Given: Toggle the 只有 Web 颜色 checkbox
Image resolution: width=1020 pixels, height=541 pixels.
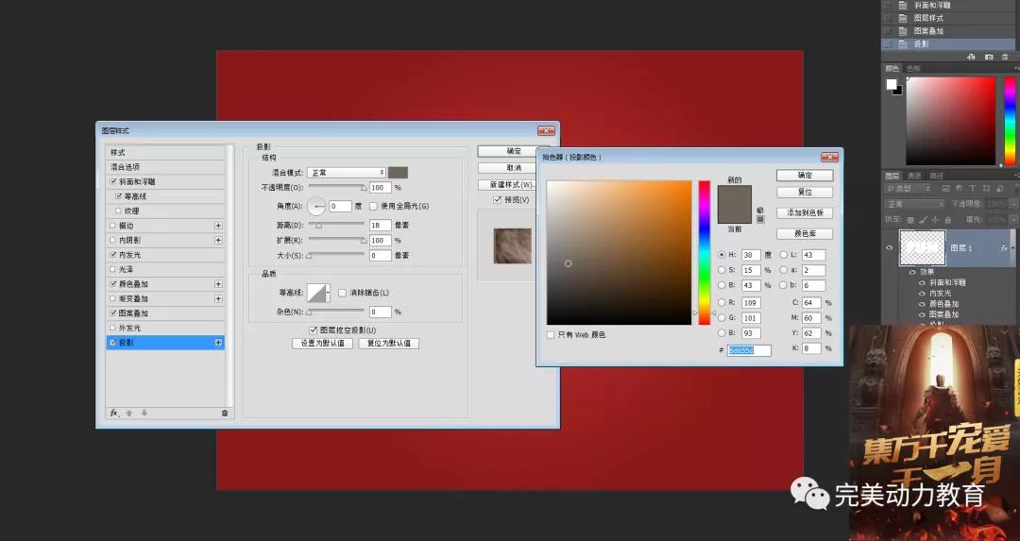Looking at the screenshot, I should coord(551,335).
